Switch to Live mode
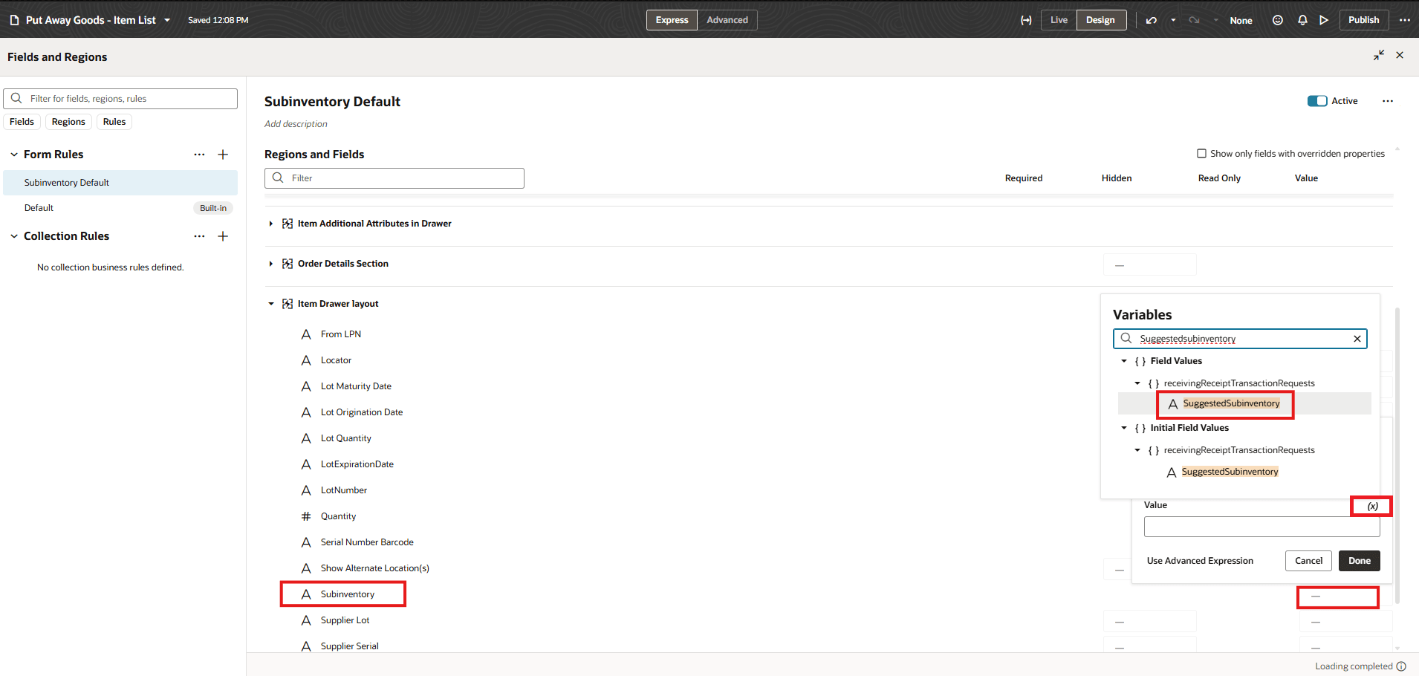This screenshot has width=1419, height=676. pos(1059,20)
